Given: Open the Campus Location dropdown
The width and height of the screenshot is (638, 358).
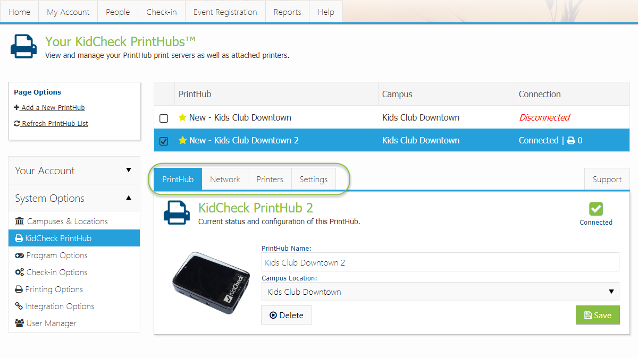Looking at the screenshot, I should pyautogui.click(x=611, y=292).
